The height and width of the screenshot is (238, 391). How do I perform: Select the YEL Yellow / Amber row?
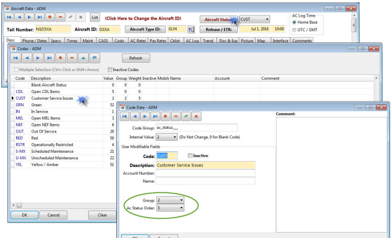coord(63,165)
